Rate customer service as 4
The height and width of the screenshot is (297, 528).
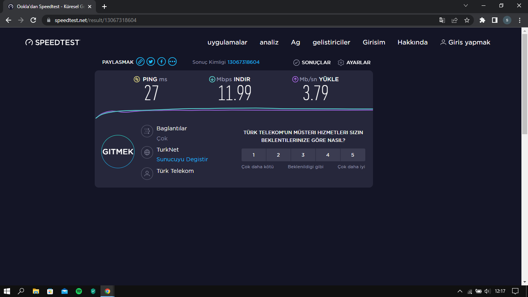pos(328,155)
